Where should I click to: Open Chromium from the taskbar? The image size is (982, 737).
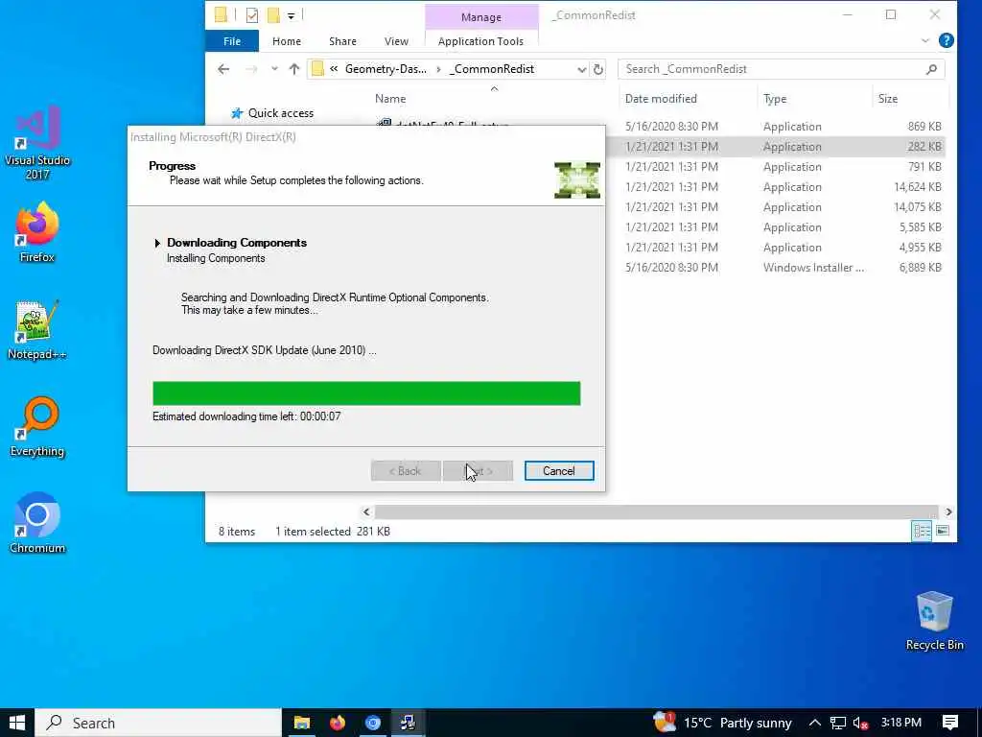(373, 723)
